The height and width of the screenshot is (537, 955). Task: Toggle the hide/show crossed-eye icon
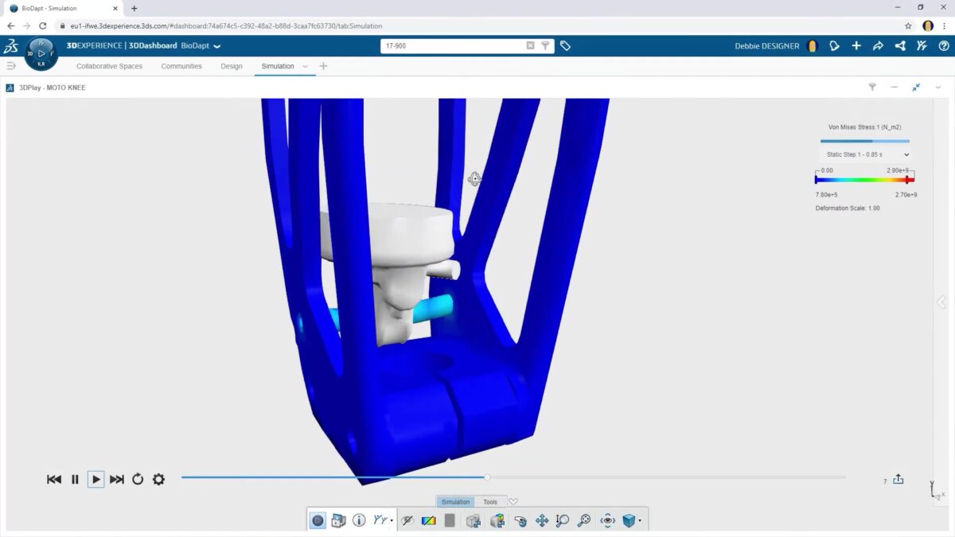point(407,520)
